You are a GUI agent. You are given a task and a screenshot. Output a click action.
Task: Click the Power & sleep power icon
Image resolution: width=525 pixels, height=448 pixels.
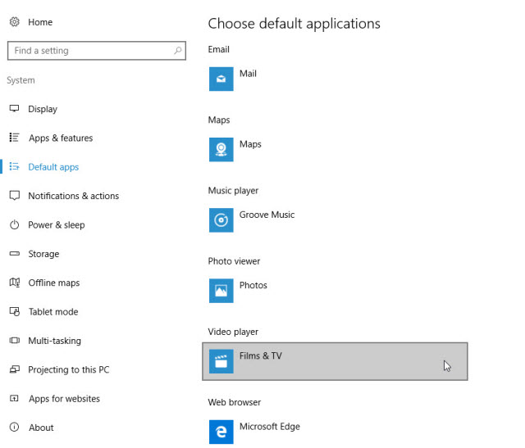pos(15,224)
